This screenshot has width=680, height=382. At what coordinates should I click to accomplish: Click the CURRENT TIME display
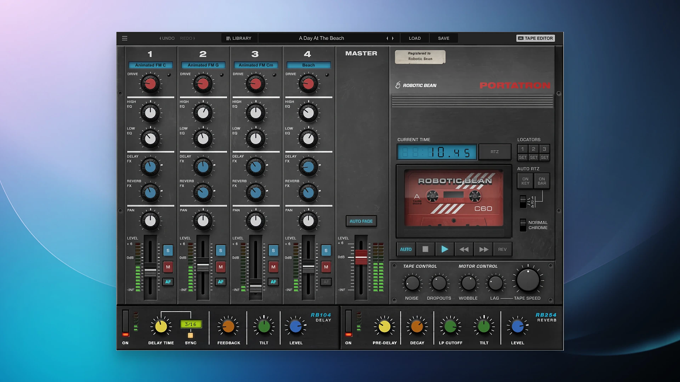(437, 152)
